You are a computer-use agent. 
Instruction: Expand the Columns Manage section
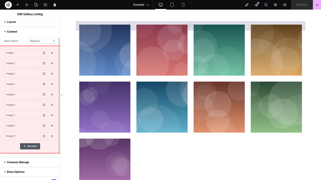30,162
